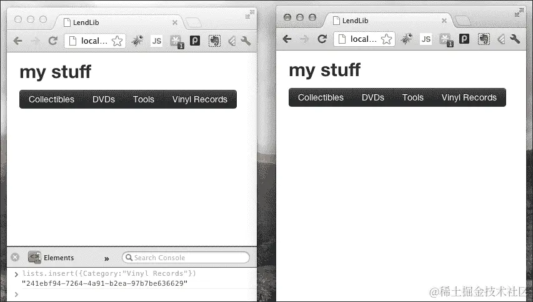Viewport: 533px width, 302px height.
Task: Bookmark the page with the right window's star
Action: [387, 39]
